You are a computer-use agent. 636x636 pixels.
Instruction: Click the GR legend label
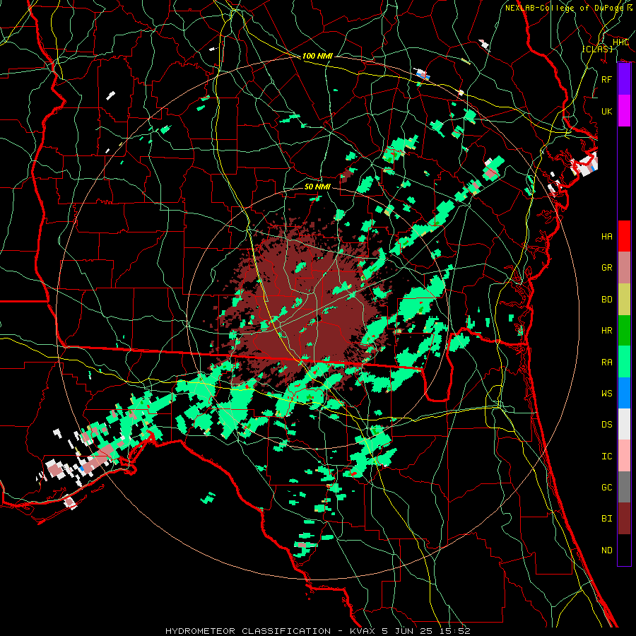606,268
